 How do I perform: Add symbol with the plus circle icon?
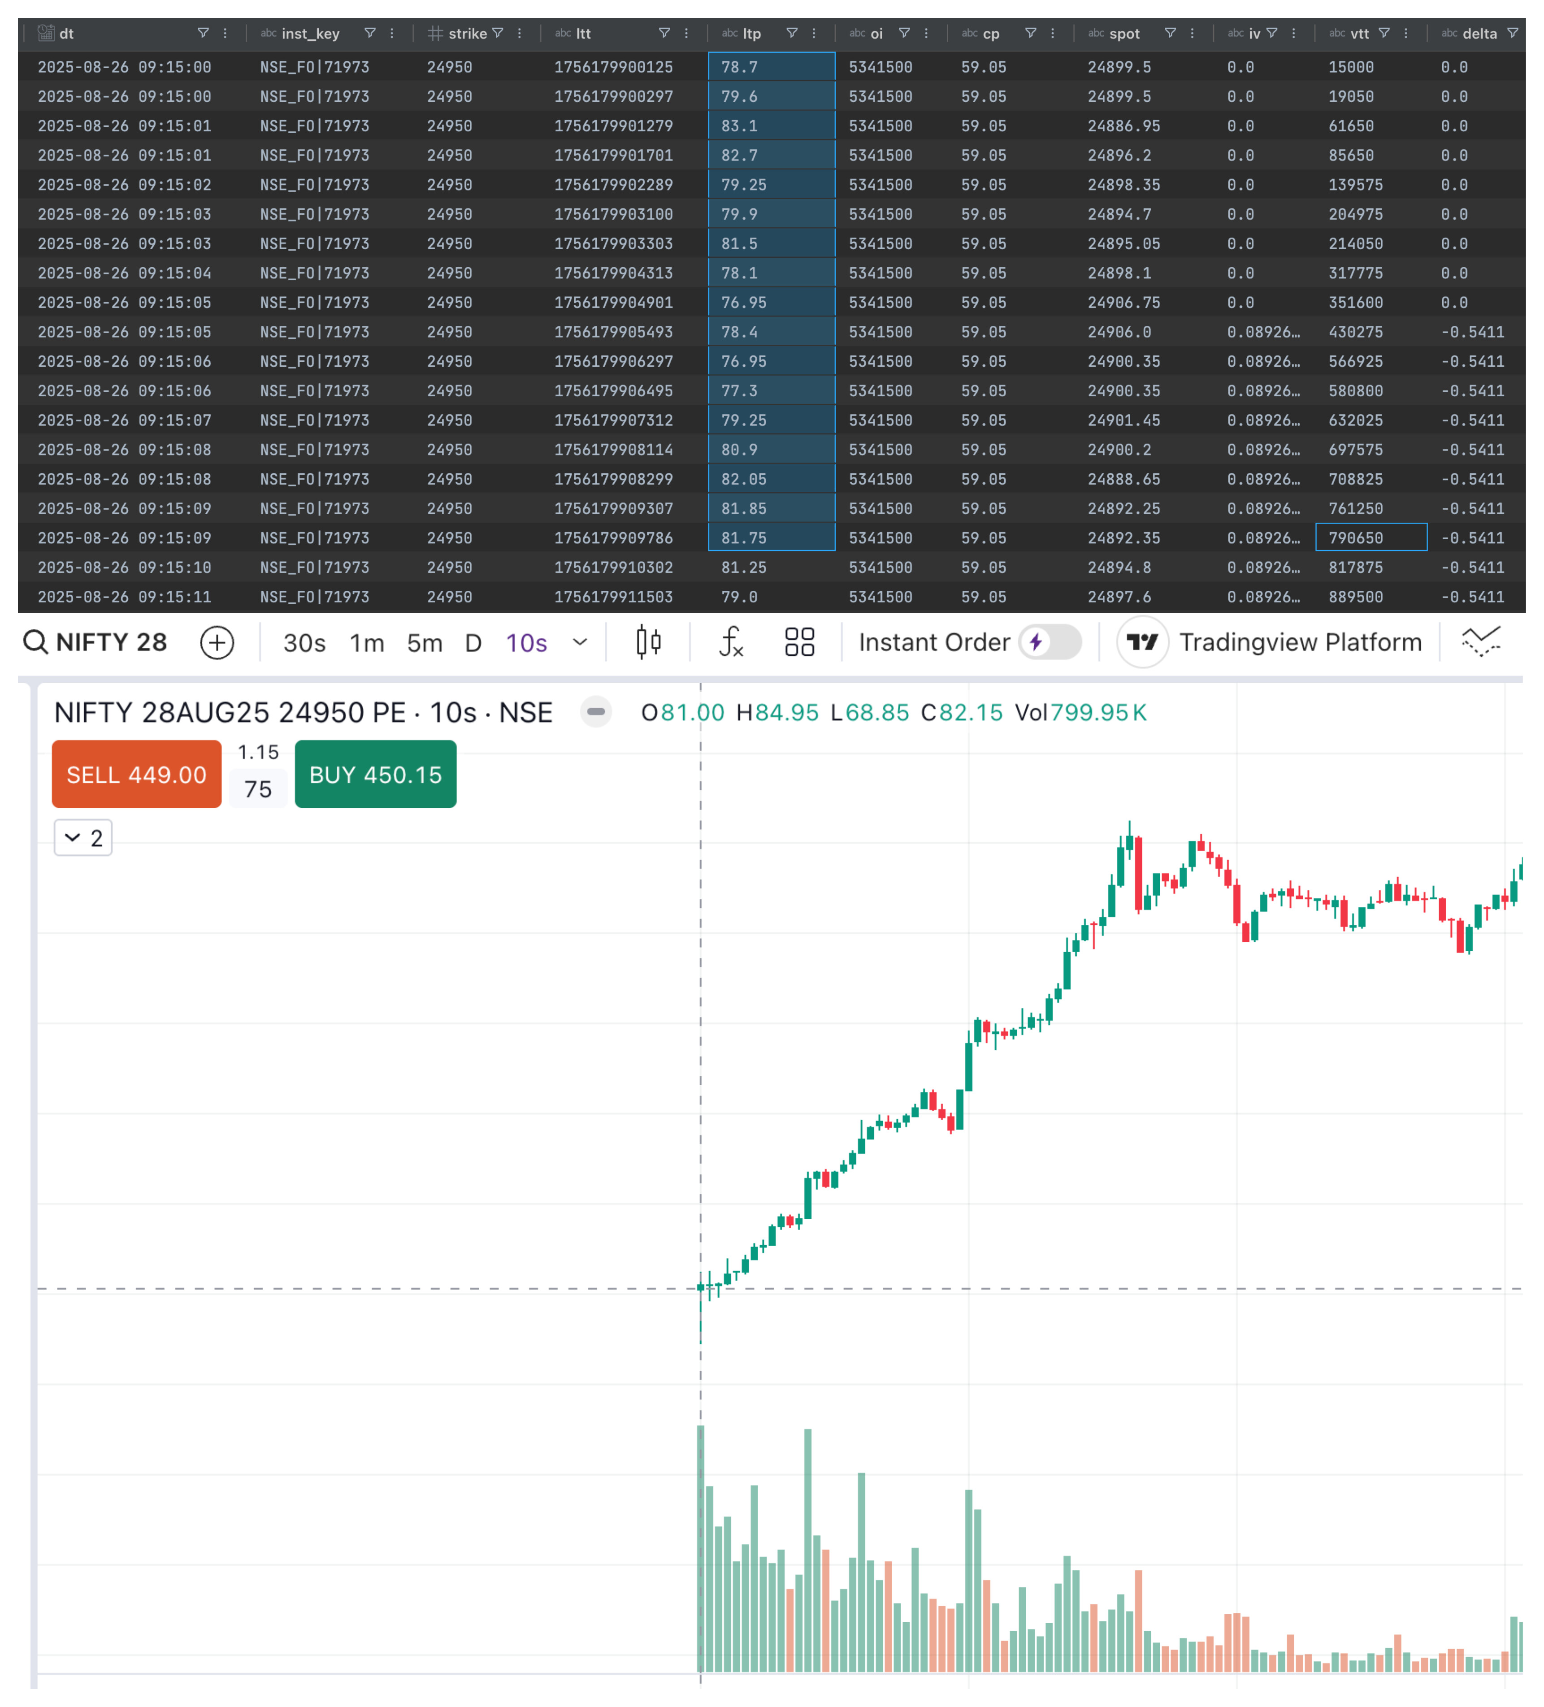[x=217, y=643]
